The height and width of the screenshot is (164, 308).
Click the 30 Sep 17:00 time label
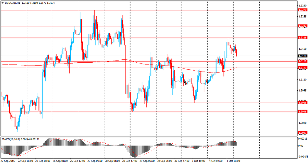point(182,161)
